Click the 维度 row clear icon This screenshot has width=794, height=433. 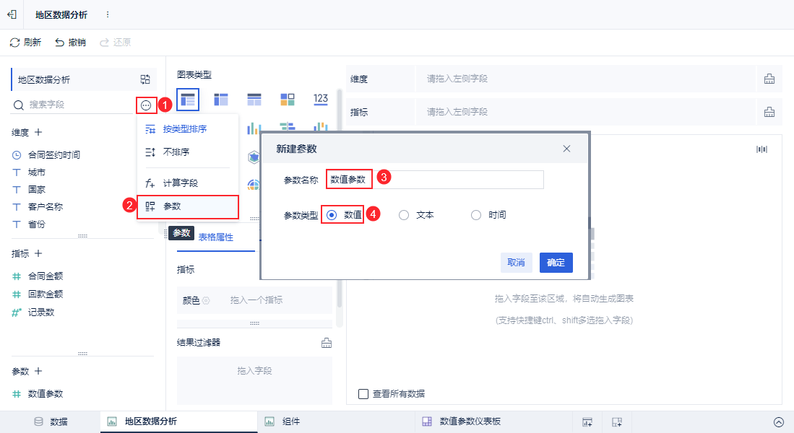point(769,79)
